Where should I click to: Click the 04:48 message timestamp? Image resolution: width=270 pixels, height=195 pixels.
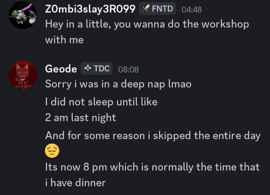coord(191,10)
